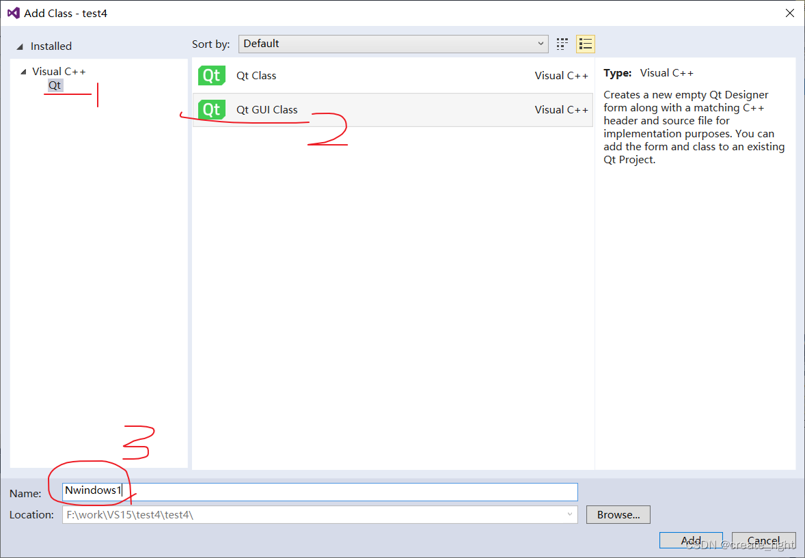This screenshot has height=558, width=805.
Task: Select the Qt Class template
Action: [x=393, y=75]
